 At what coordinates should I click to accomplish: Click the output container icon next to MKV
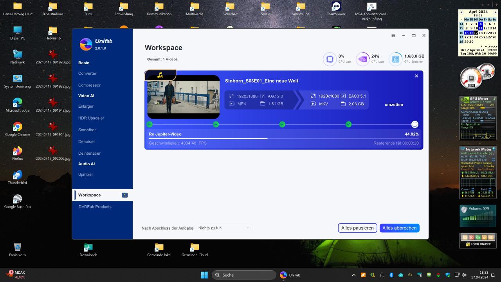[313, 104]
